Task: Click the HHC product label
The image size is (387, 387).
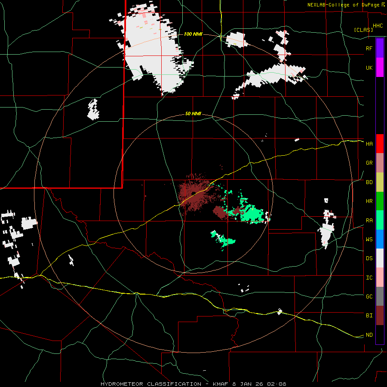Action: [378, 26]
